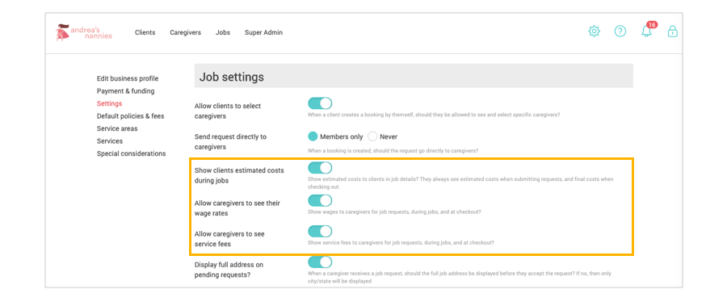Image resolution: width=727 pixels, height=306 pixels.
Task: Toggle Allow caregivers to see service fees
Action: [x=320, y=231]
